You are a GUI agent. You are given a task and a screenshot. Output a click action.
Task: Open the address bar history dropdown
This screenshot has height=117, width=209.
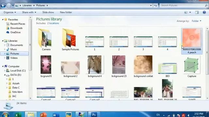(151, 6)
